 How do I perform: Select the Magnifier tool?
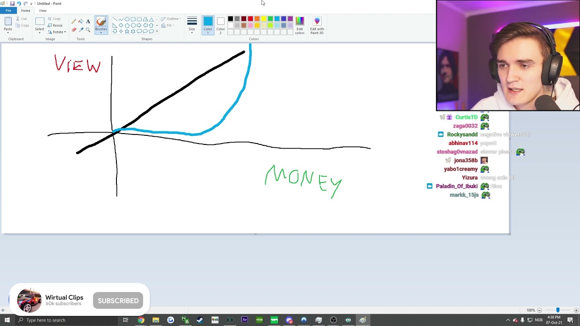pos(88,30)
